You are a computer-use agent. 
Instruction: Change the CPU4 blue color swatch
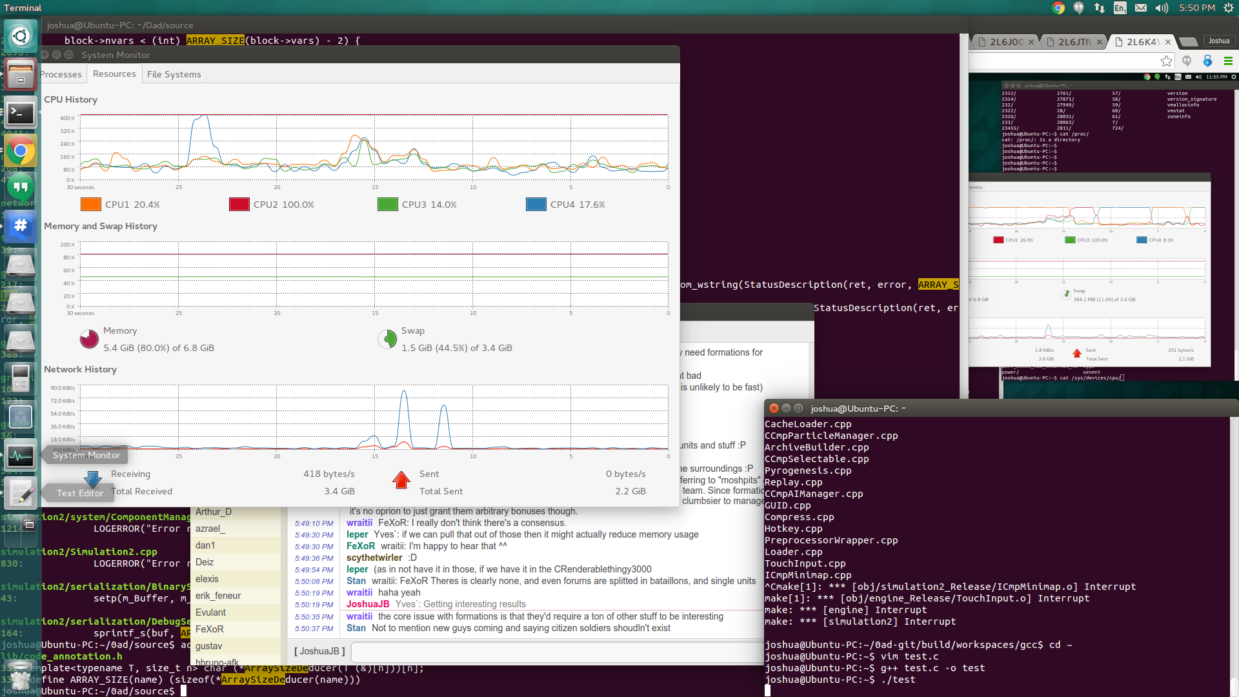[536, 205]
